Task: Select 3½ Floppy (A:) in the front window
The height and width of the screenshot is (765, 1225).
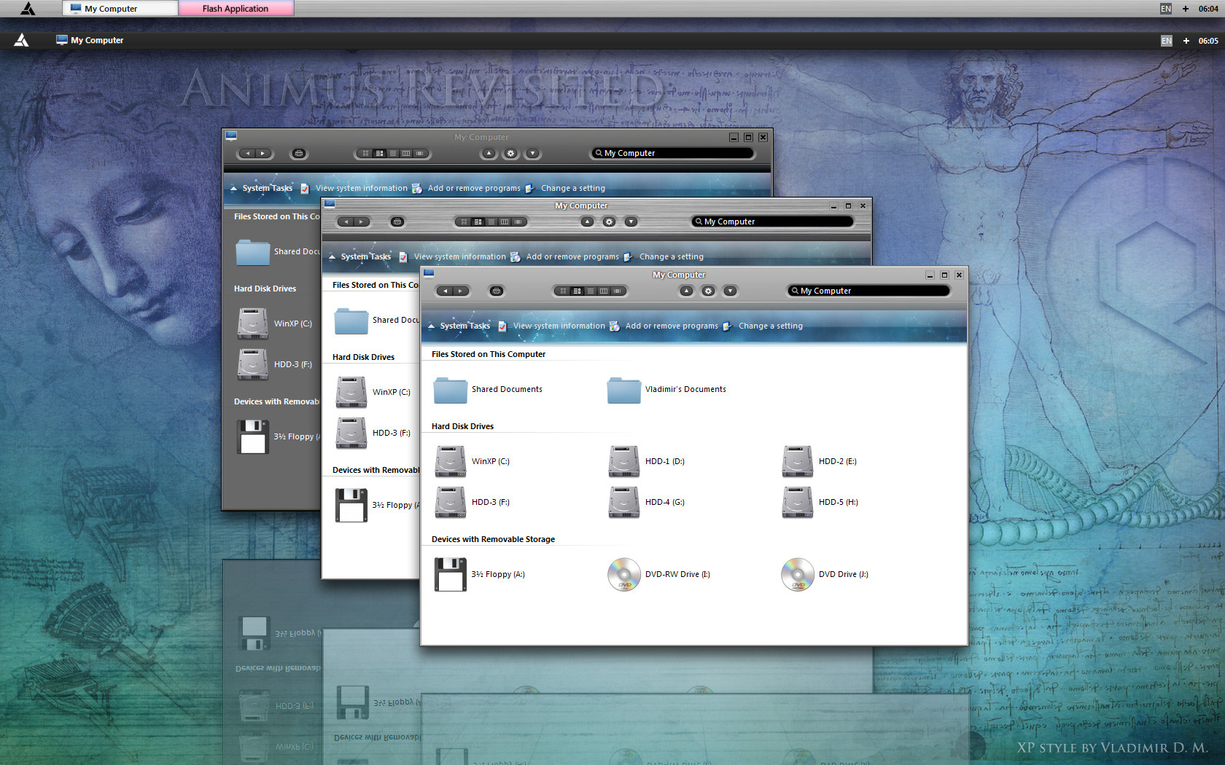Action: (x=480, y=574)
